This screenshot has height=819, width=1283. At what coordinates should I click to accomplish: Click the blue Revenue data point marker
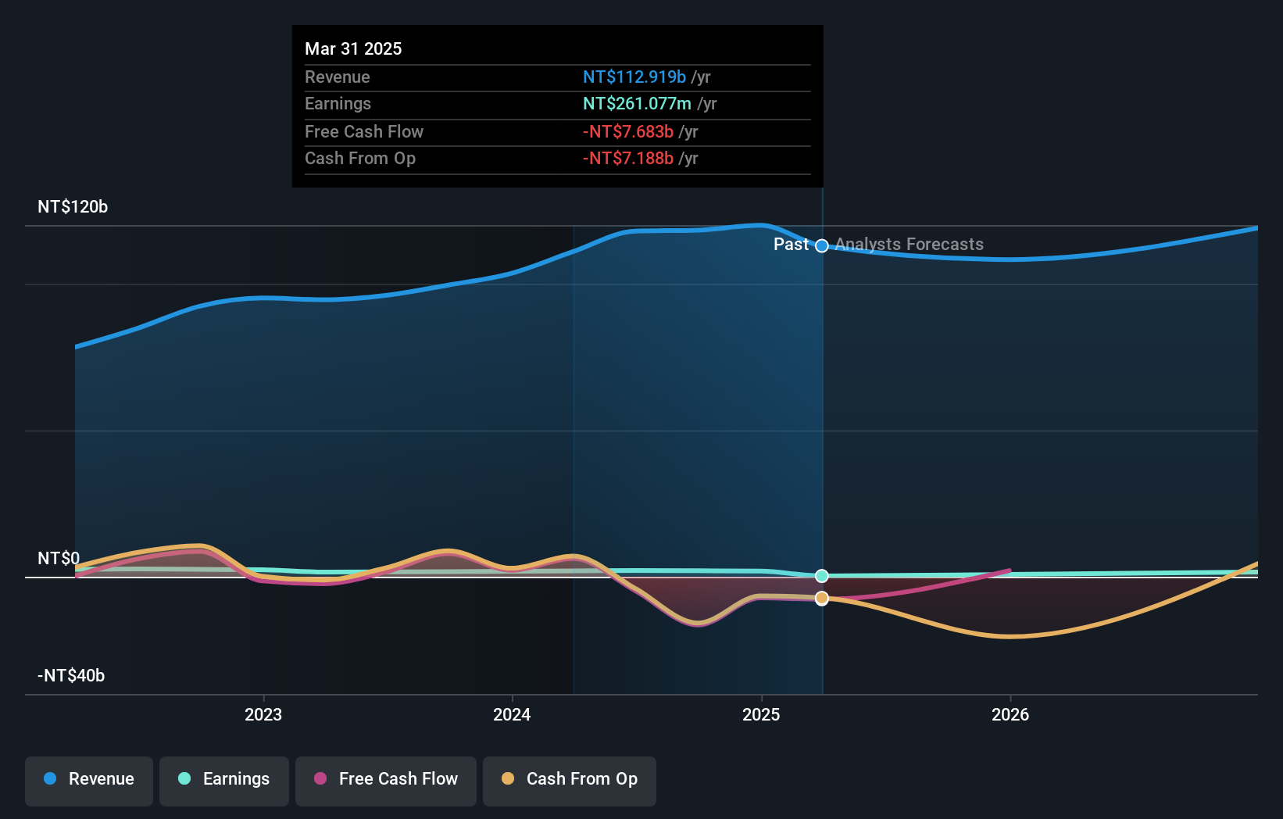[x=822, y=246]
